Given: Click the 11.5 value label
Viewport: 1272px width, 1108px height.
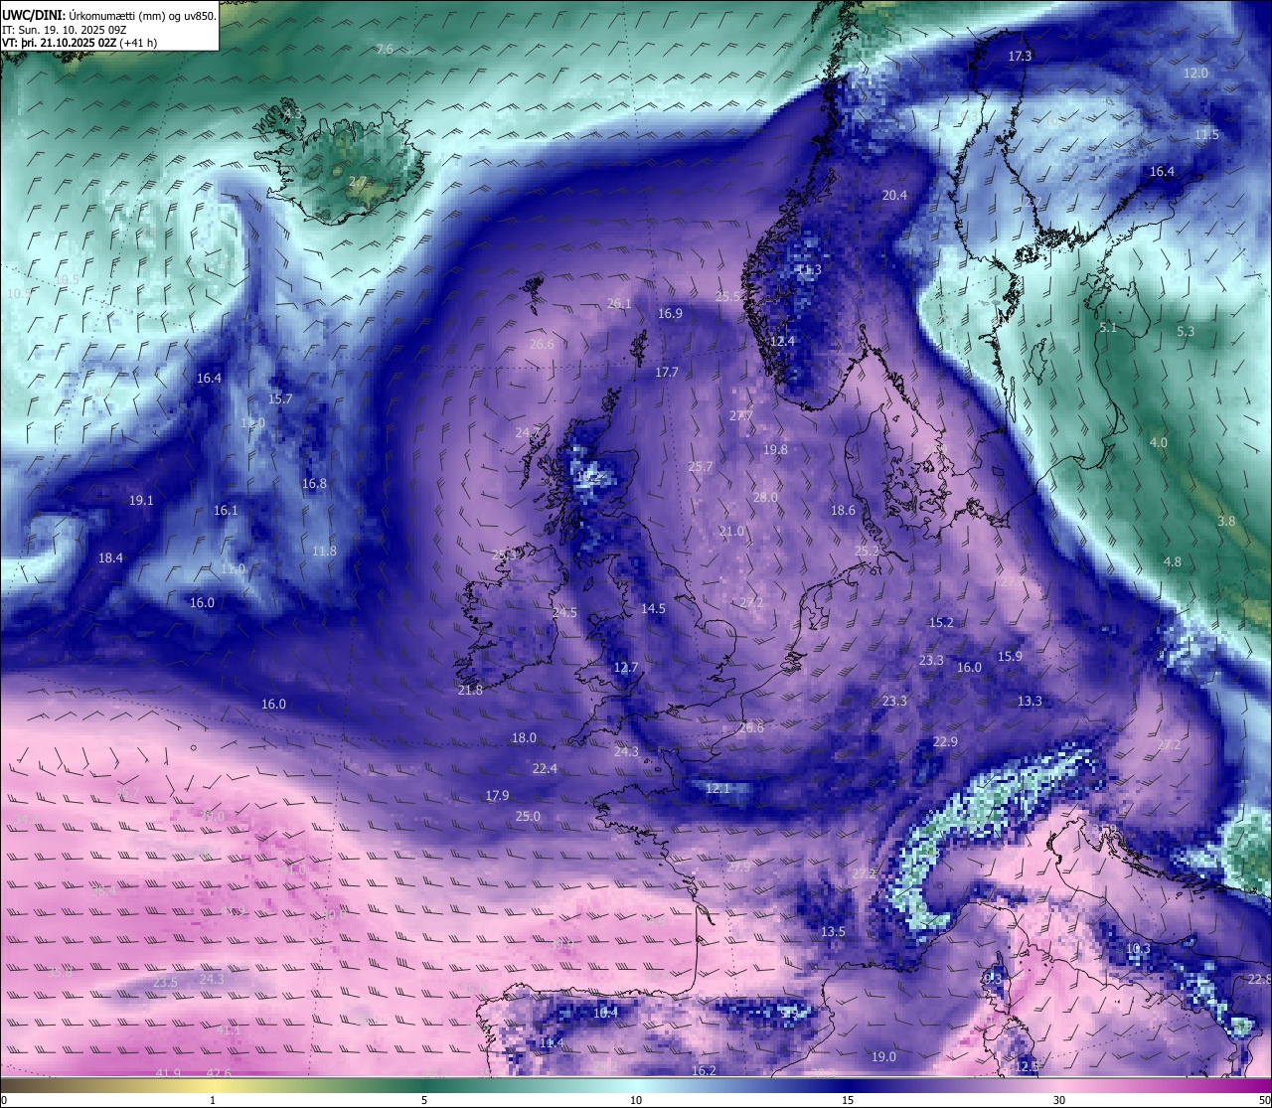Looking at the screenshot, I should click(1206, 134).
